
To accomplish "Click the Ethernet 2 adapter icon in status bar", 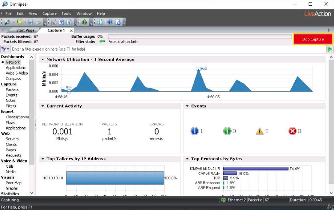I will click(x=223, y=200).
